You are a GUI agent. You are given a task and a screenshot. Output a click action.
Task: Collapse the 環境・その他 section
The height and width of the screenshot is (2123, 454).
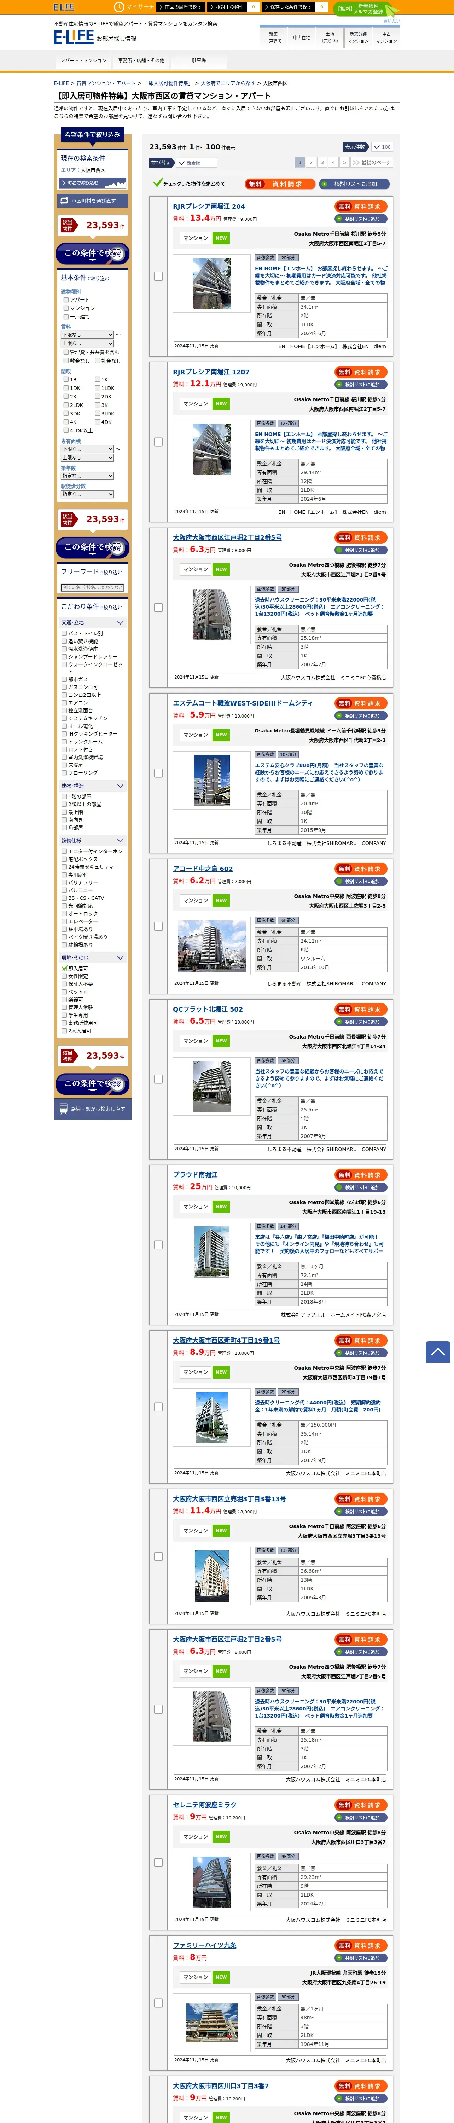[92, 958]
